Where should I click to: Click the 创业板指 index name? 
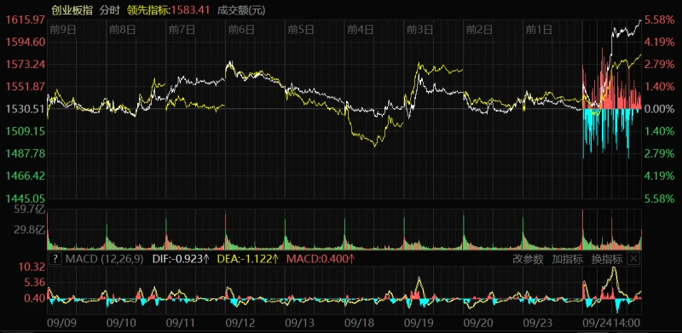pyautogui.click(x=72, y=9)
